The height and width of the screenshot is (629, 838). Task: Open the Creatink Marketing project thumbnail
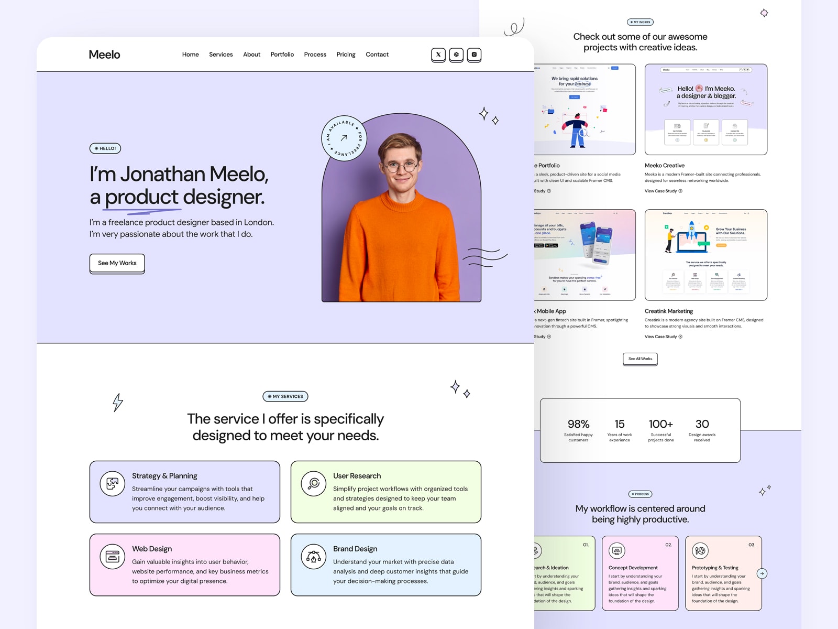(x=706, y=255)
